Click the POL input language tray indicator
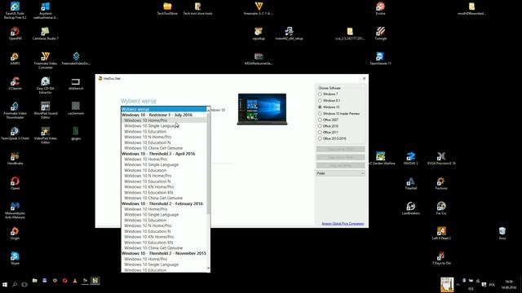This screenshot has width=522, height=293. 492,285
